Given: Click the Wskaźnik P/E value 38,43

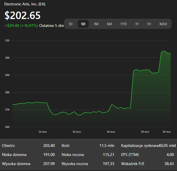Looking at the screenshot, I should [169, 164].
